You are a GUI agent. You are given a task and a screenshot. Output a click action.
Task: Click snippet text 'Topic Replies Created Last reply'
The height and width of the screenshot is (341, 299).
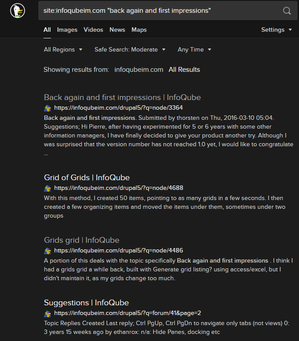click(x=88, y=323)
